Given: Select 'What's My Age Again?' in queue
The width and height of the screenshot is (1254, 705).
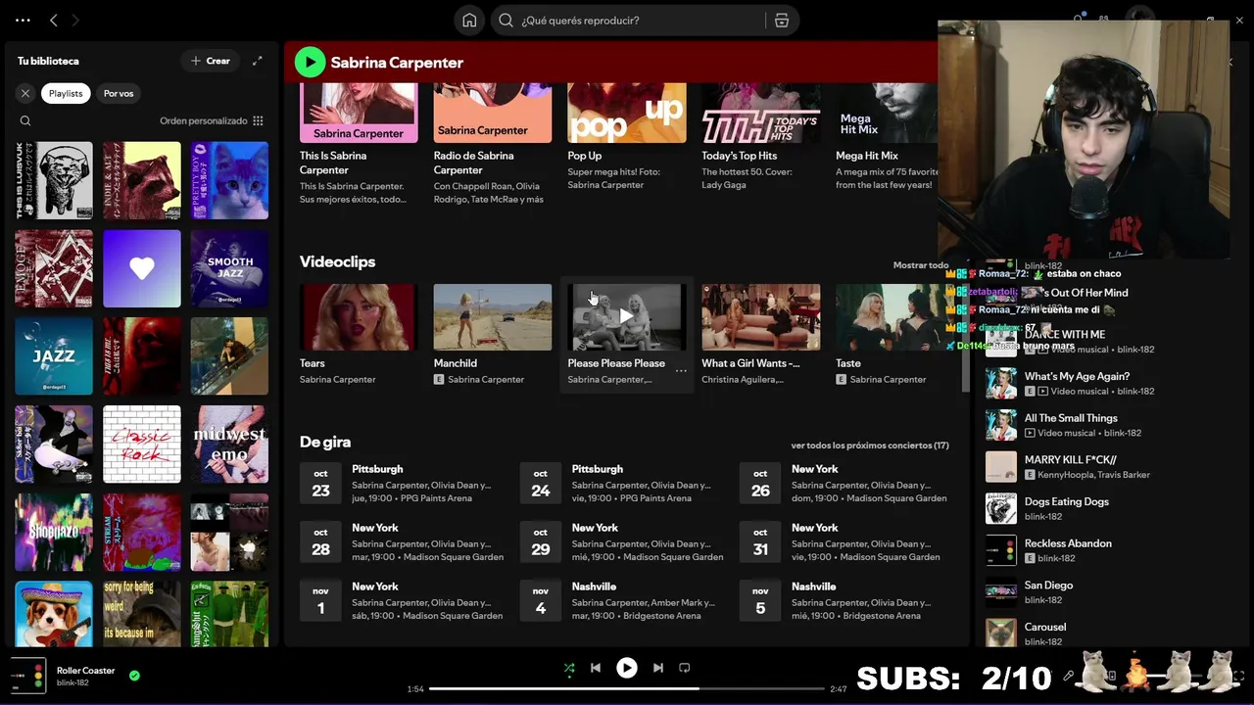Looking at the screenshot, I should (x=1077, y=383).
